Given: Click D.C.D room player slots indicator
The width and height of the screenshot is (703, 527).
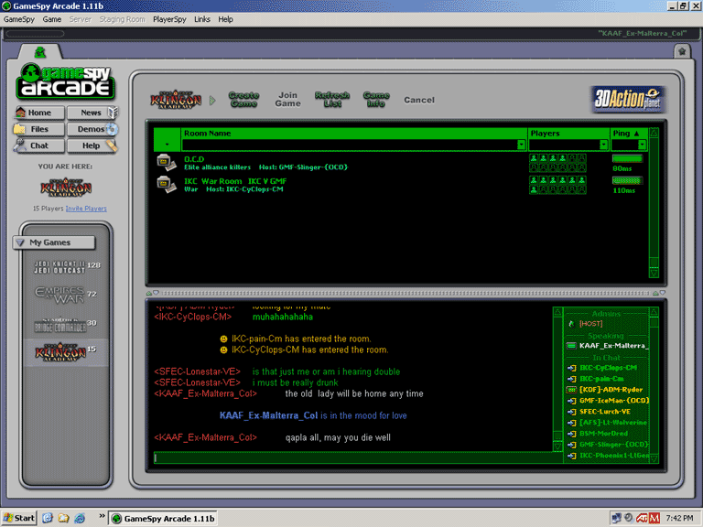Looking at the screenshot, I should point(557,163).
